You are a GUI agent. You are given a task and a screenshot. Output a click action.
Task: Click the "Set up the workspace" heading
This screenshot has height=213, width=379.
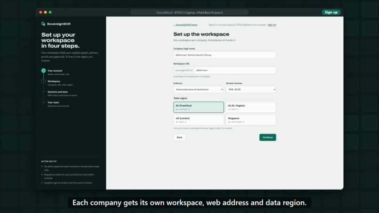click(x=201, y=34)
